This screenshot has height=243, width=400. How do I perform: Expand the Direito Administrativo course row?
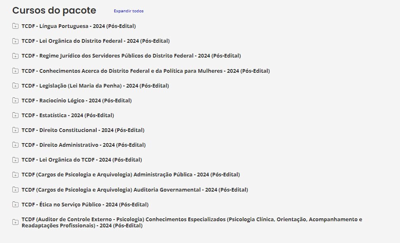tap(83, 145)
